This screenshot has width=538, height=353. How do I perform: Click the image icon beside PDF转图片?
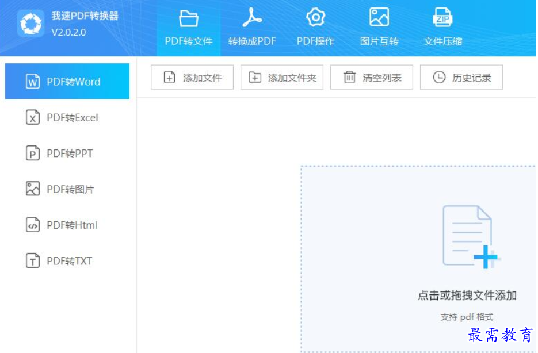tap(33, 189)
